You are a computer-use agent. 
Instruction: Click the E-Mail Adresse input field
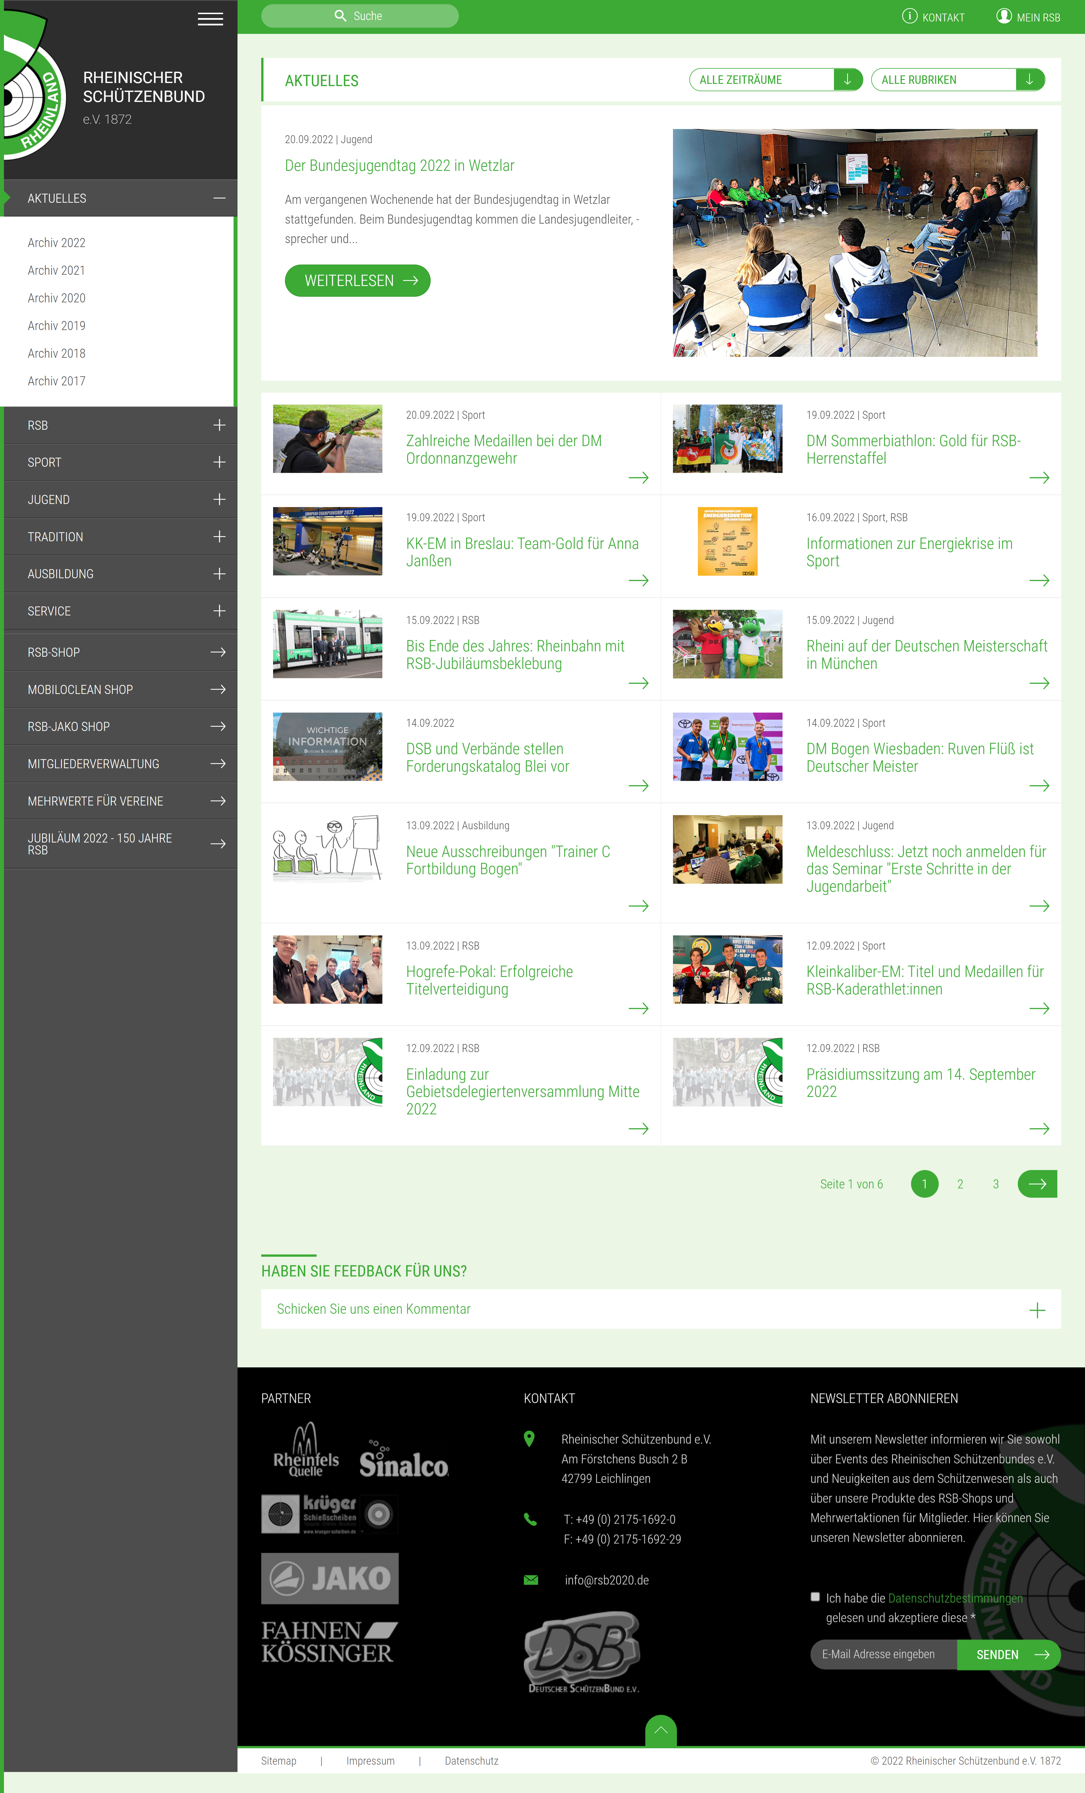coord(883,1655)
